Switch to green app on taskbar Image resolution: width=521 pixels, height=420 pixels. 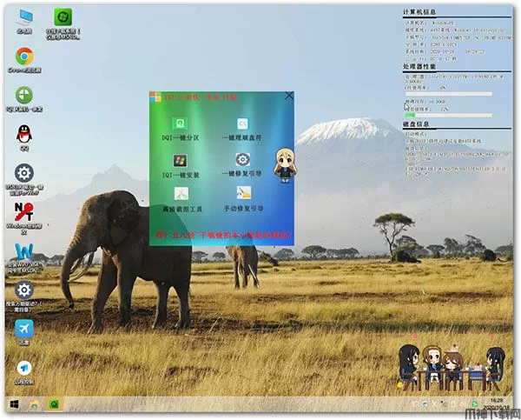click(54, 404)
